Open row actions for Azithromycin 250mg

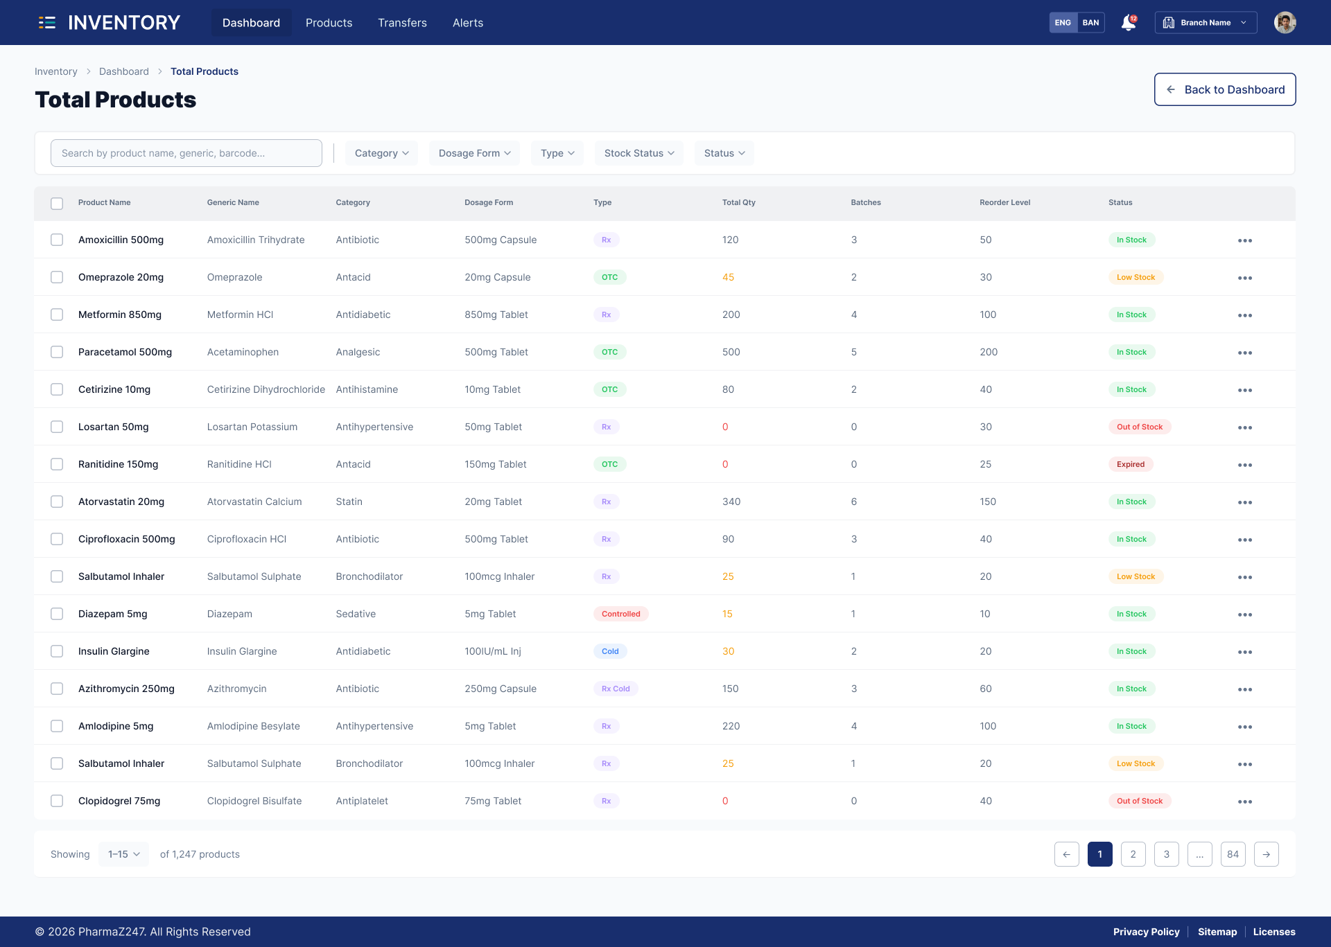tap(1245, 689)
